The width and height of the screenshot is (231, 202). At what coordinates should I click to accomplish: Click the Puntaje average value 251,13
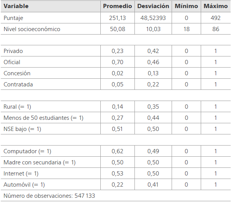pos(117,18)
